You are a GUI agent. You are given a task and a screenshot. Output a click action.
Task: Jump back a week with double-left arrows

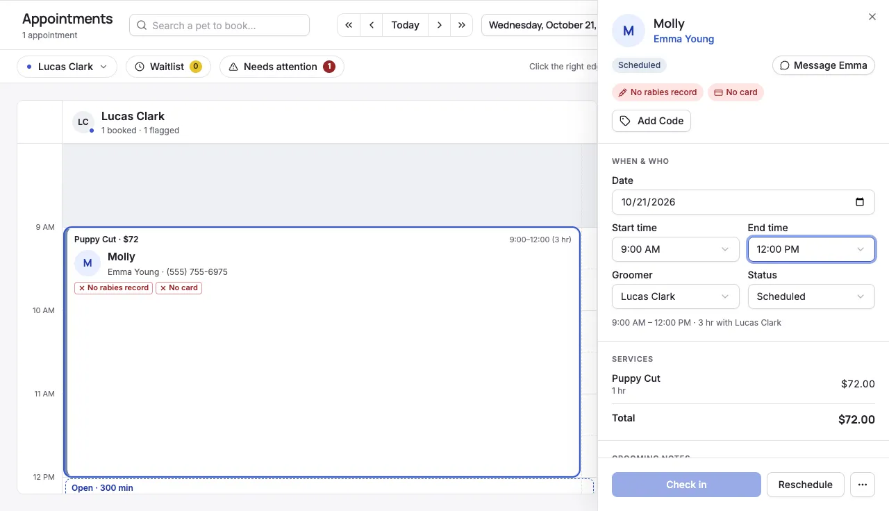click(x=349, y=25)
